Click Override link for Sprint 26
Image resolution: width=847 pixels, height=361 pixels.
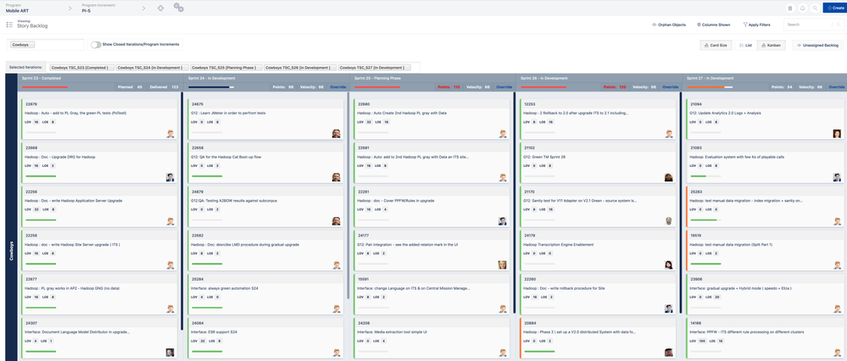point(671,87)
